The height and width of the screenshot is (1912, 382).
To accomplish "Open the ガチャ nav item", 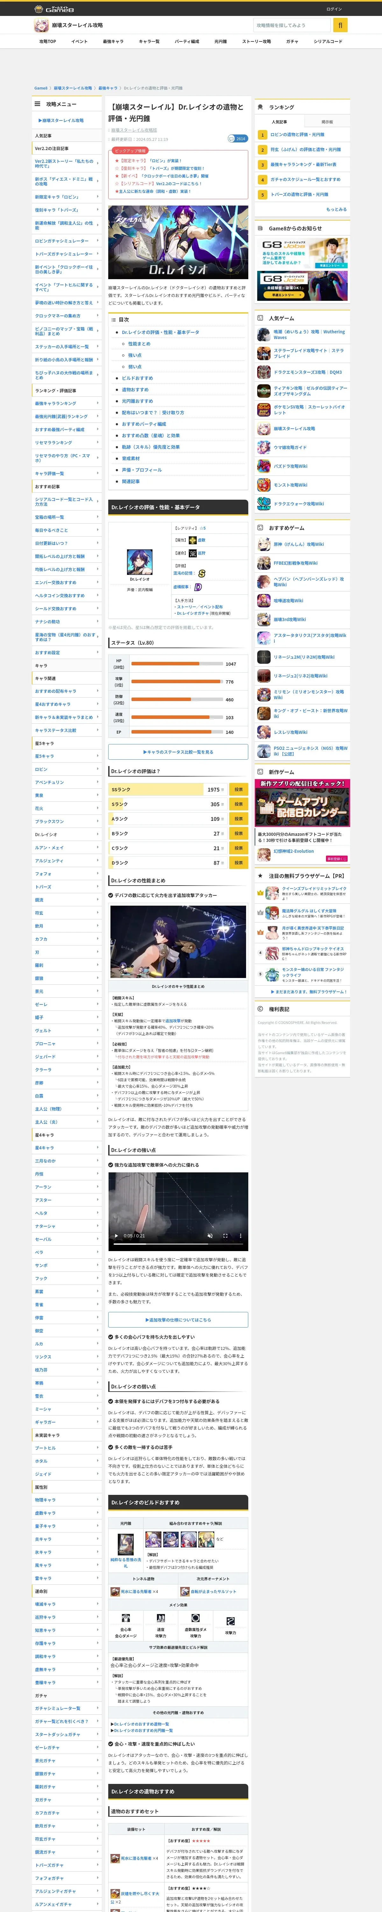I will [292, 41].
